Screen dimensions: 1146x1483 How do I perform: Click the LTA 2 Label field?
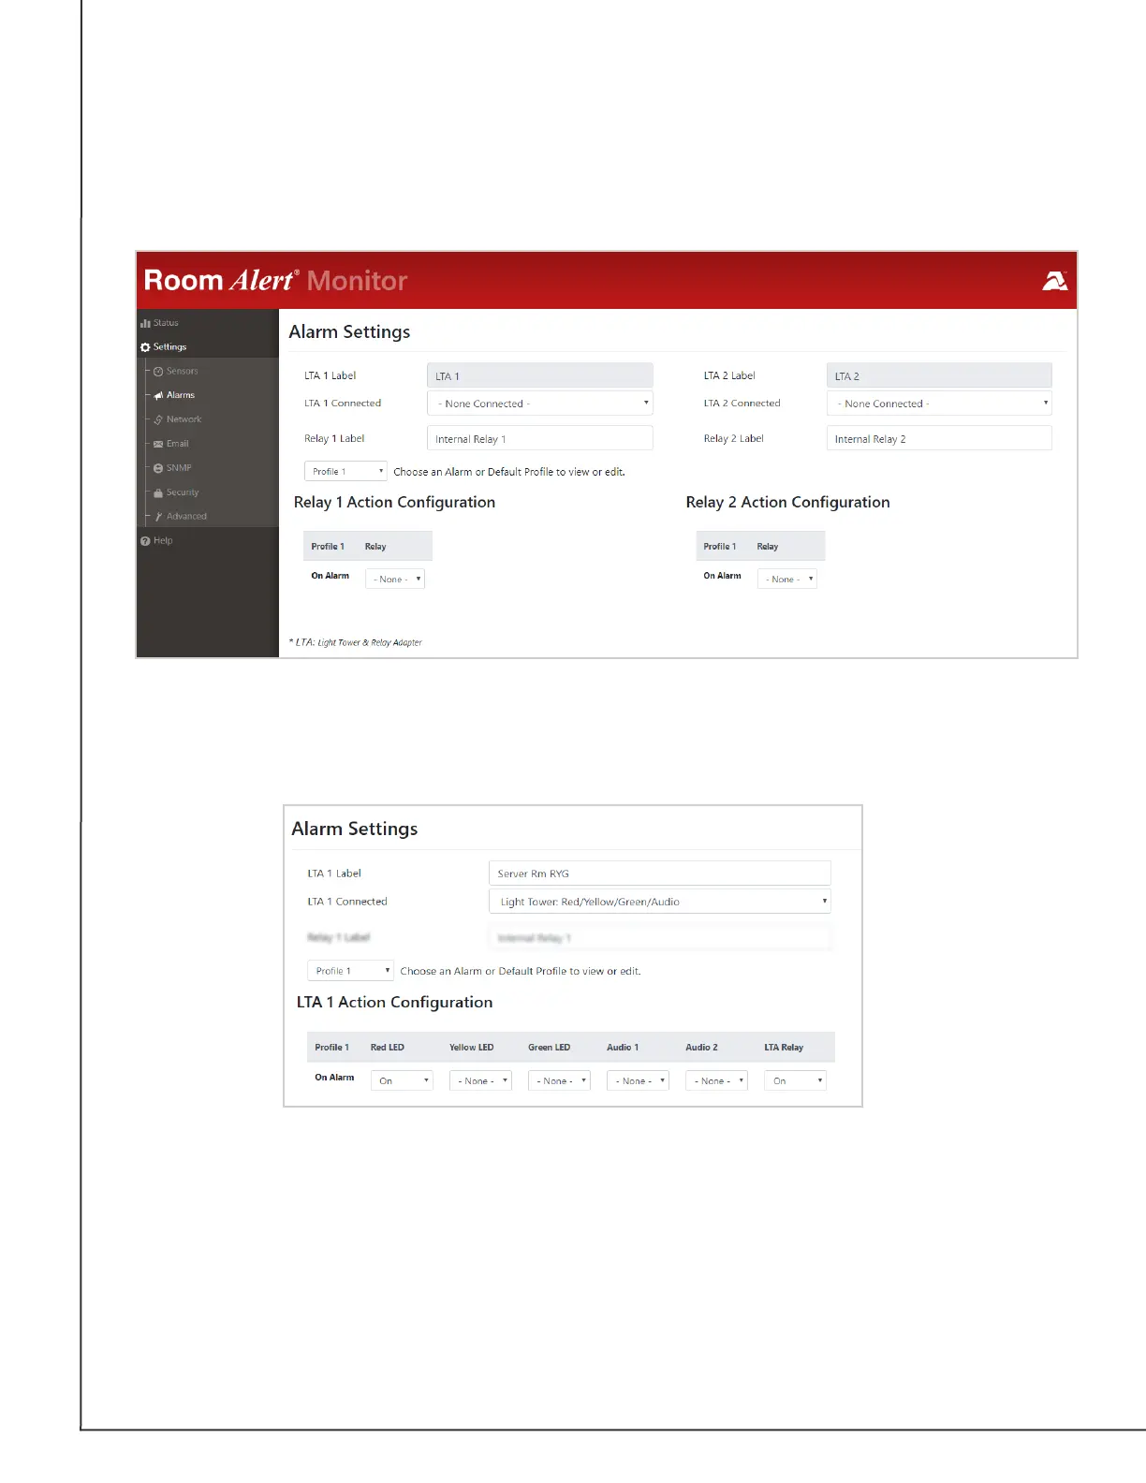coord(939,375)
